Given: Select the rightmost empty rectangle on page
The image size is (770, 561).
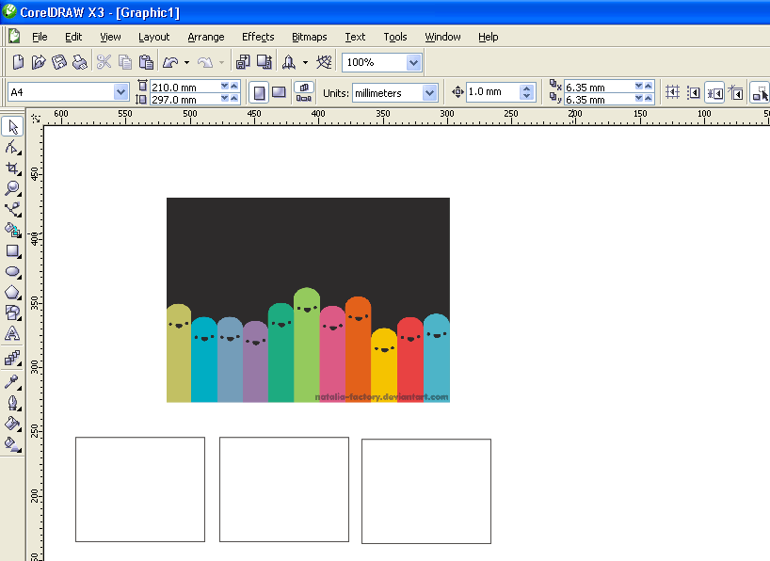Looking at the screenshot, I should 426,491.
